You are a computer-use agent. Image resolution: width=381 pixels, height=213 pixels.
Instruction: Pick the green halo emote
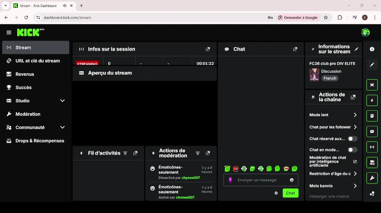[x=227, y=169]
